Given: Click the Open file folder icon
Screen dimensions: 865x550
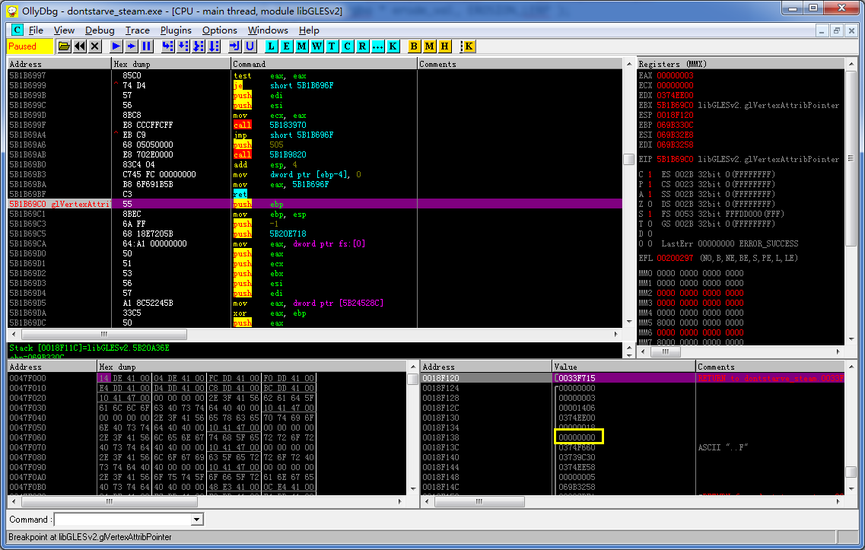Looking at the screenshot, I should tap(65, 46).
